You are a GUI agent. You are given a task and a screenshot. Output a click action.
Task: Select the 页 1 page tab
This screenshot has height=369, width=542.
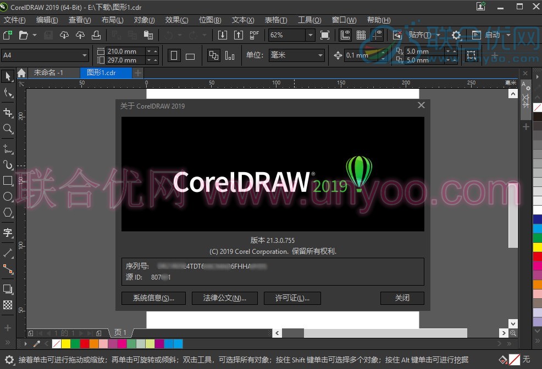point(120,332)
